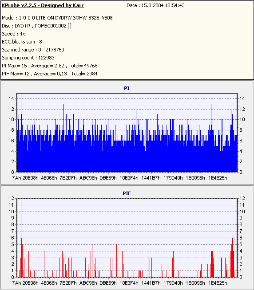Click the 179D40h label under PIF chart
The width and height of the screenshot is (254, 290).
coord(173,283)
